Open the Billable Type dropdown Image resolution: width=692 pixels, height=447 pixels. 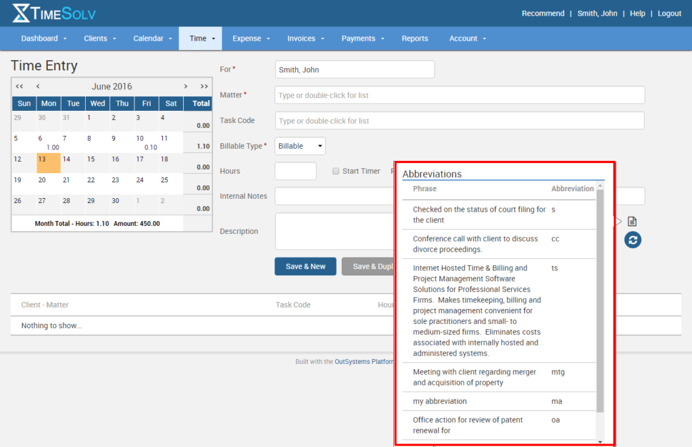pyautogui.click(x=299, y=145)
